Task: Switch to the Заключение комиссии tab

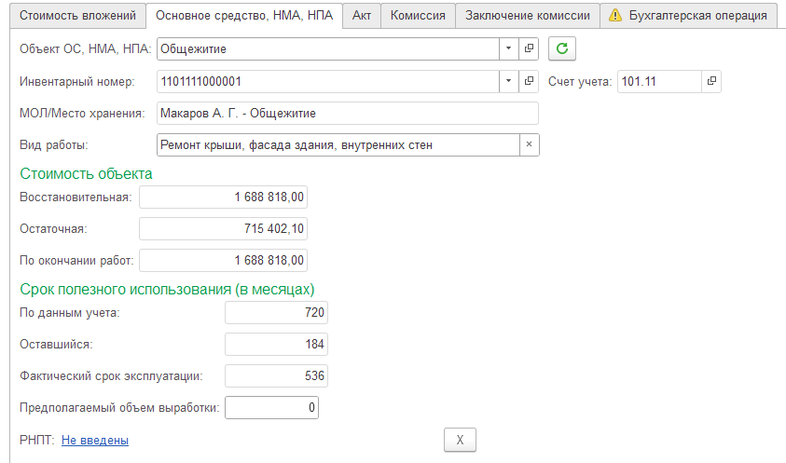Action: pos(528,16)
